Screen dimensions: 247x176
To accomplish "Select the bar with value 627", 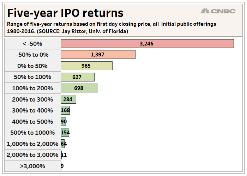I will [78, 77].
